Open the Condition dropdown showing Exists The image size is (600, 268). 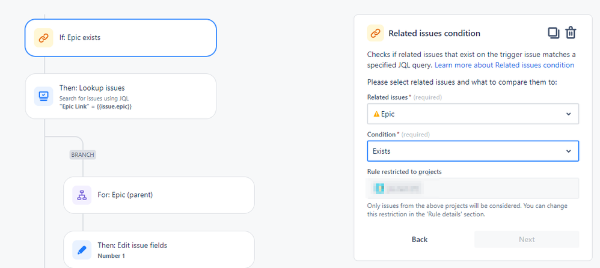pos(473,151)
